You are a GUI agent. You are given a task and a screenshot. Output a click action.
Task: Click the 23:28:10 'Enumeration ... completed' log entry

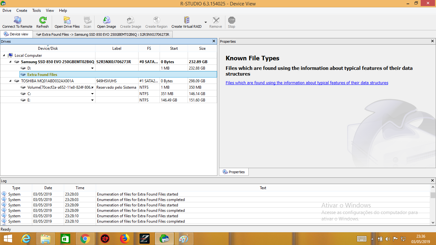(x=215, y=221)
